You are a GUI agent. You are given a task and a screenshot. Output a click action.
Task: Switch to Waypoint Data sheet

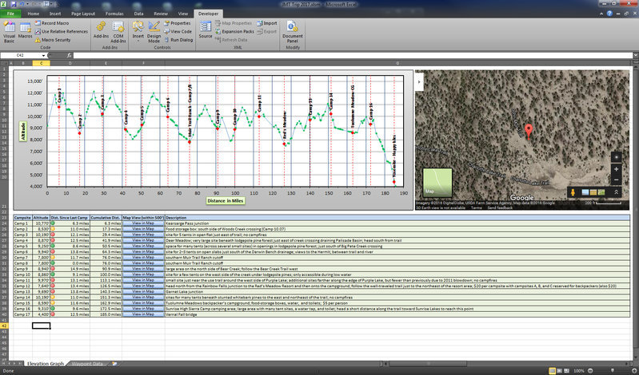87,364
